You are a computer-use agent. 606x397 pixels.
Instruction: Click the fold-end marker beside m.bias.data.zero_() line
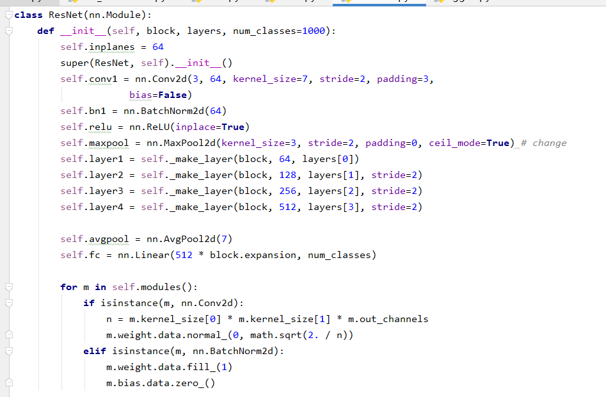(9, 383)
